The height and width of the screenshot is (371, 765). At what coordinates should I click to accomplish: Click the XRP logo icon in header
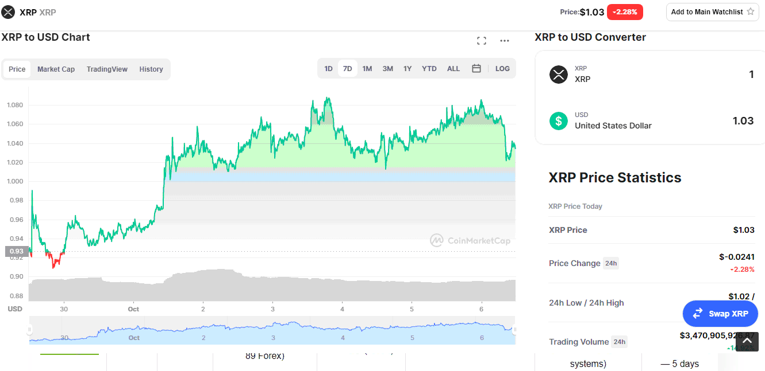point(8,11)
